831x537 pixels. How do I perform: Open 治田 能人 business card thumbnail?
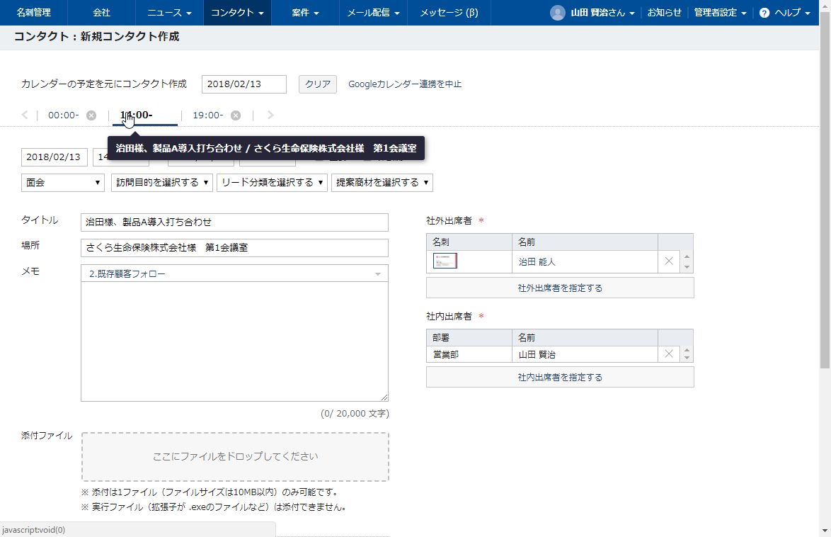[x=445, y=261]
